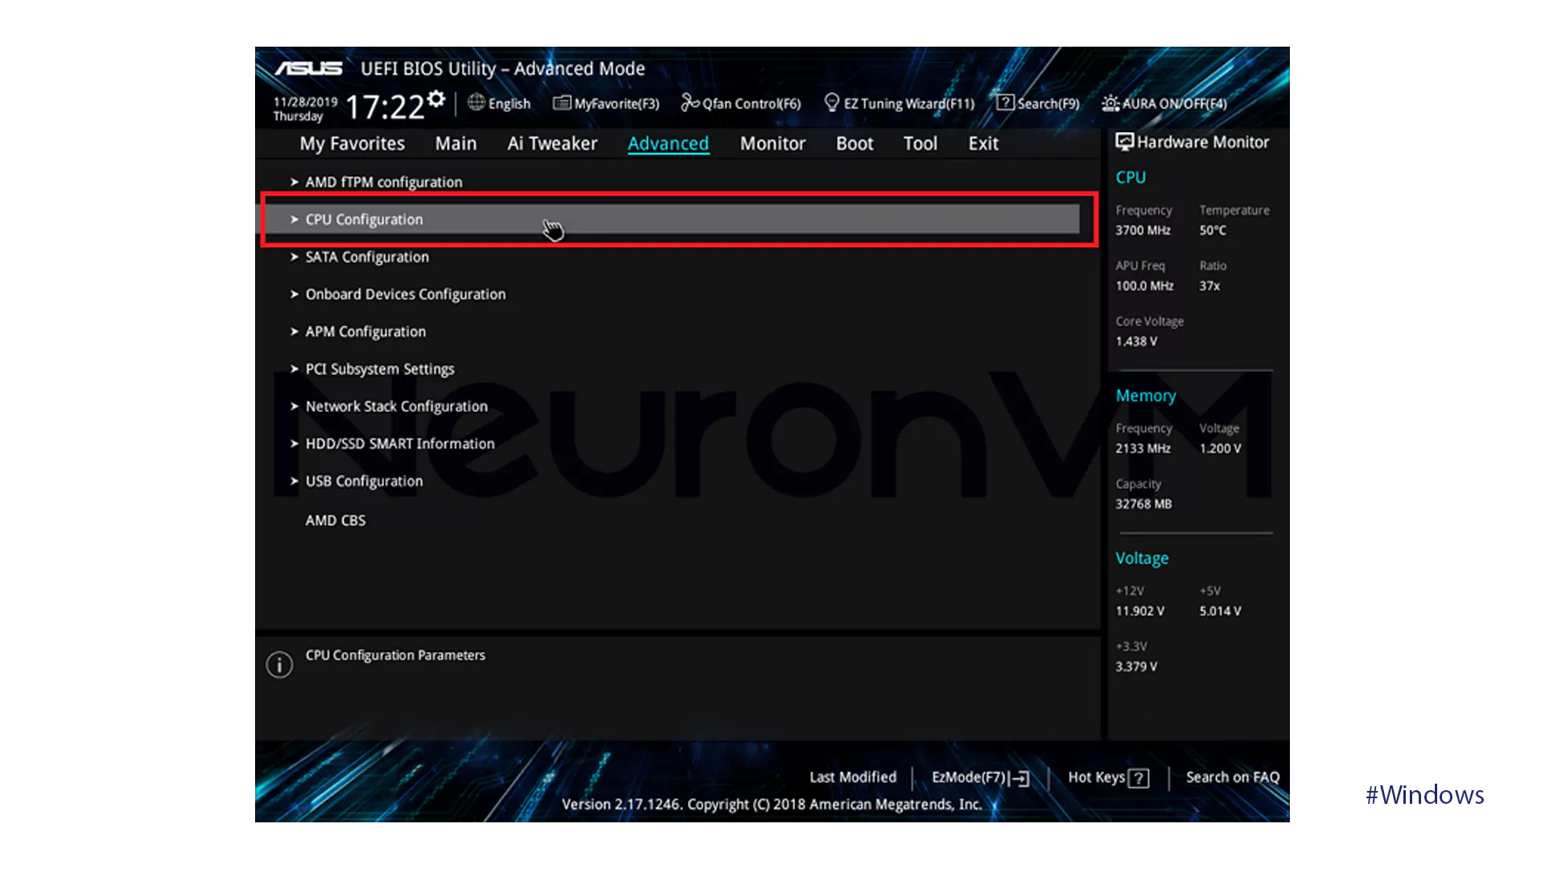Open the Tool tab

(921, 143)
